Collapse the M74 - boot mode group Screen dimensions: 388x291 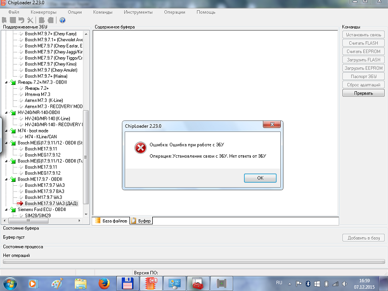pyautogui.click(x=7, y=130)
